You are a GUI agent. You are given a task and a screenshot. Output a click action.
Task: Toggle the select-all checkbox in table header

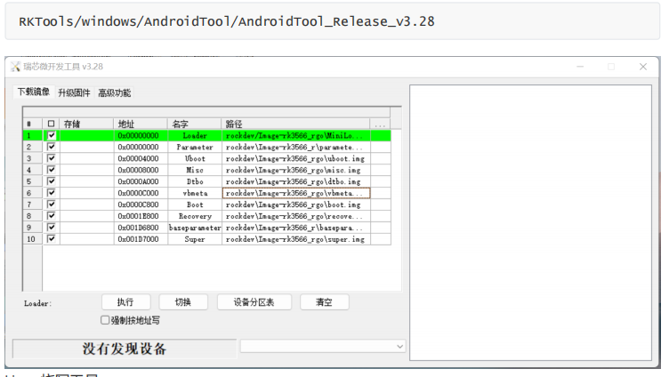coord(51,124)
